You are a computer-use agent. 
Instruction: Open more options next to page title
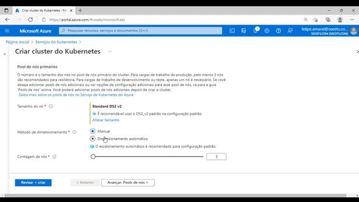tap(110, 52)
